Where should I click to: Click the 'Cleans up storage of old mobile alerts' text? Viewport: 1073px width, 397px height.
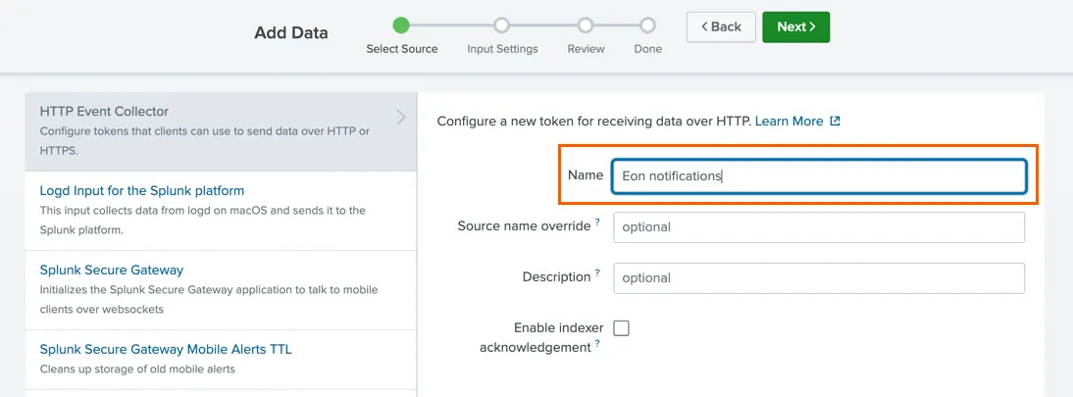coord(137,369)
